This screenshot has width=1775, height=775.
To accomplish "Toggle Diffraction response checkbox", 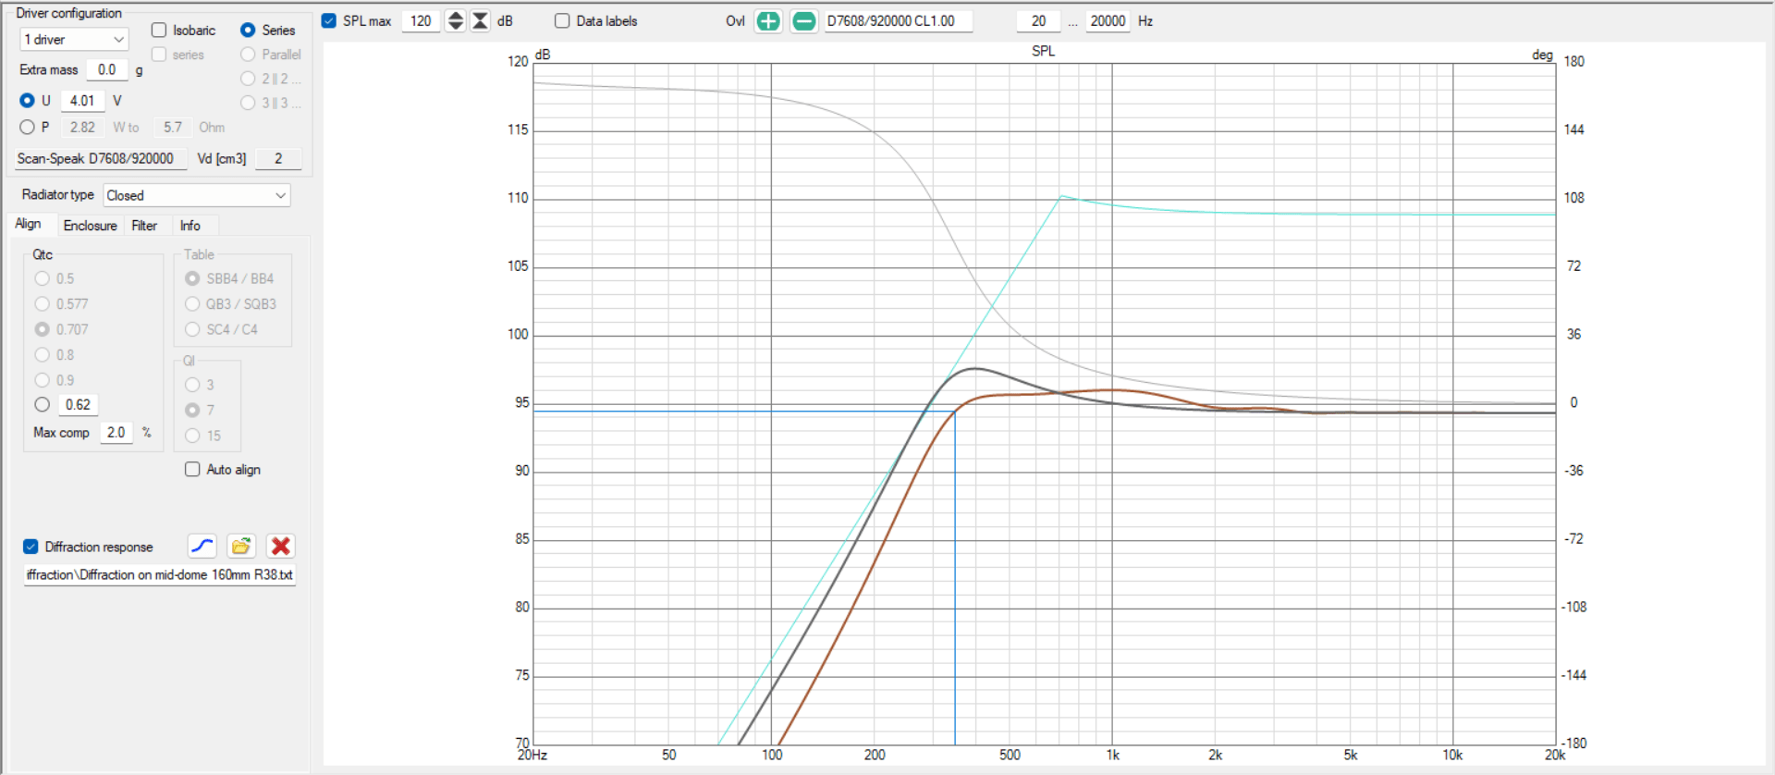I will point(31,547).
